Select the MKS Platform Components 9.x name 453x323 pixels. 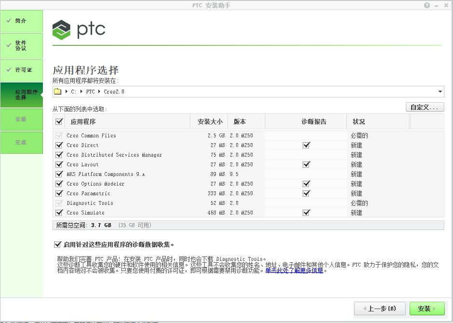point(106,174)
